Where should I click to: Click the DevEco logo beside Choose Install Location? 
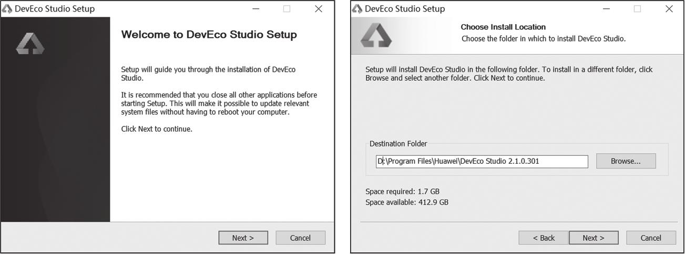click(x=376, y=35)
